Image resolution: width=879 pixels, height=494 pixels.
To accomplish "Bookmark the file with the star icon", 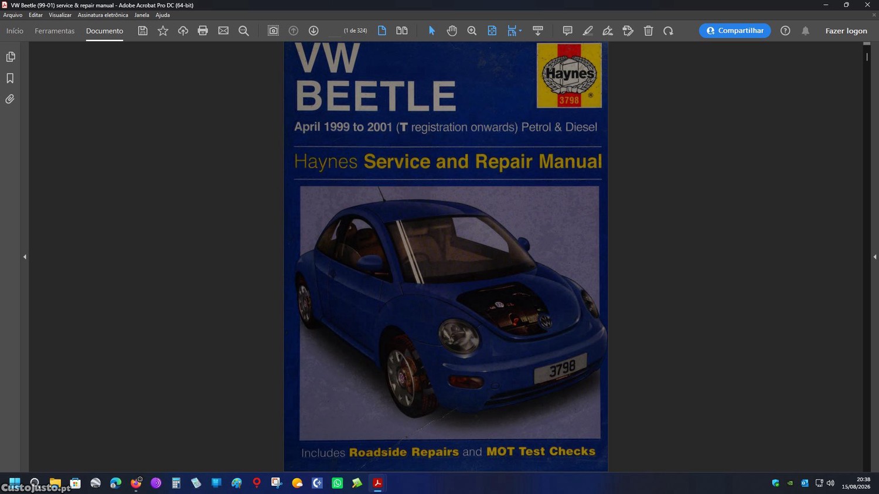I will click(x=163, y=30).
